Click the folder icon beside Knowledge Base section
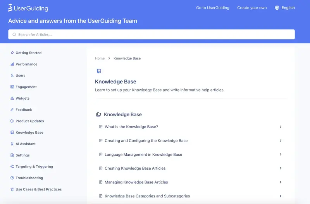 [98, 114]
